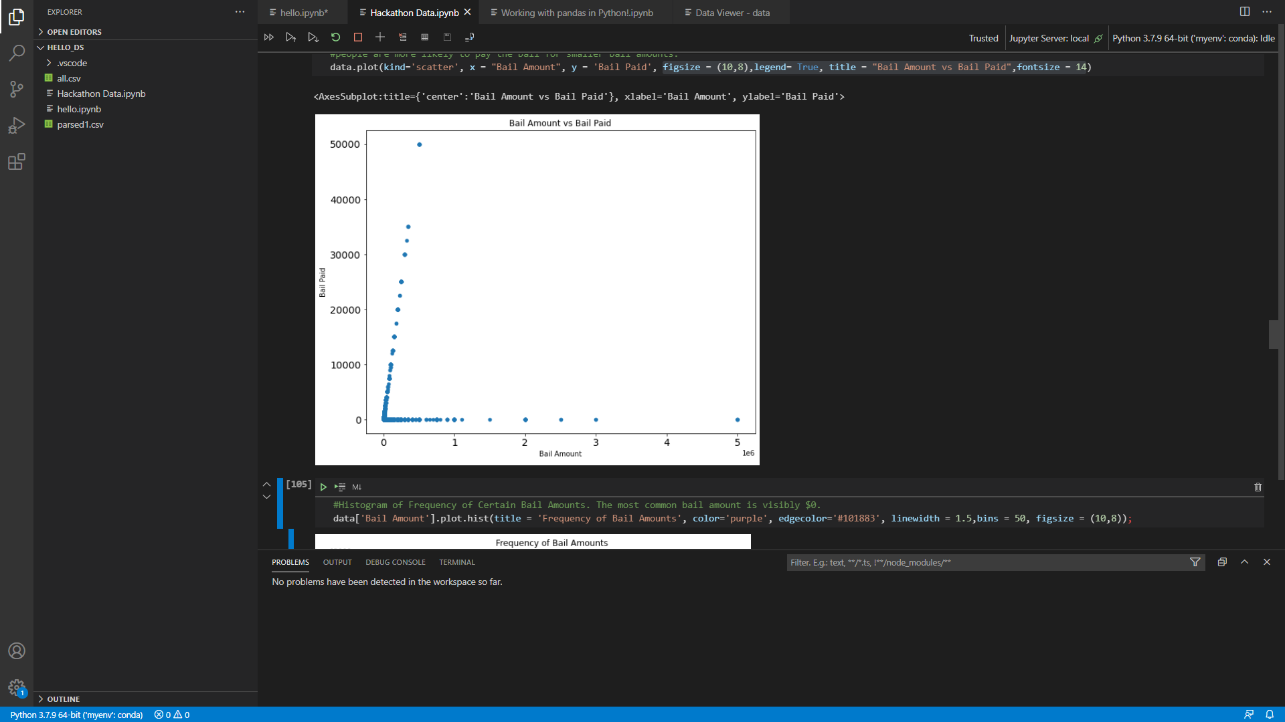Restart the Jupyter kernel
This screenshot has width=1285, height=722.
pos(335,37)
